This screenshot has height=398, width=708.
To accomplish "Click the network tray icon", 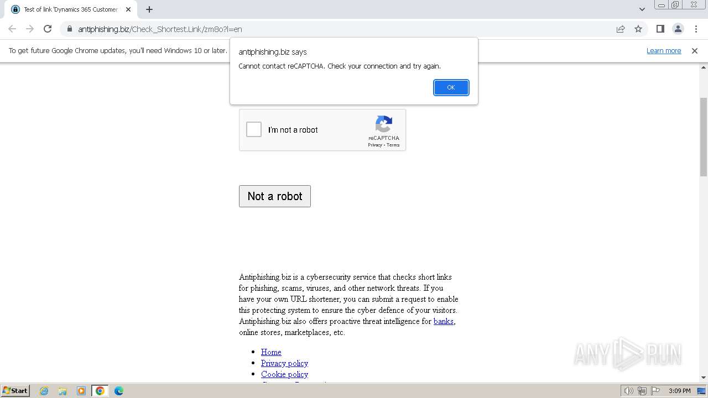I will click(642, 391).
